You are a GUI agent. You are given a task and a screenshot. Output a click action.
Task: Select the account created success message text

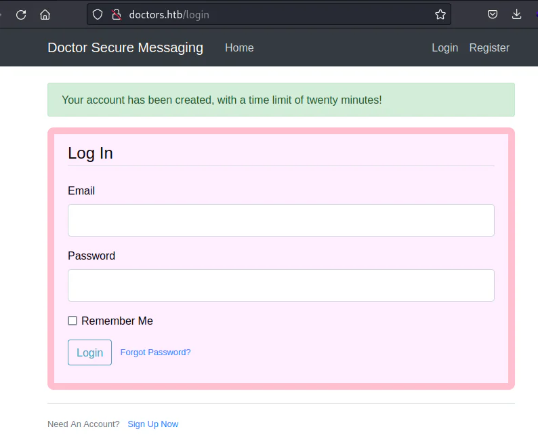[x=222, y=100]
